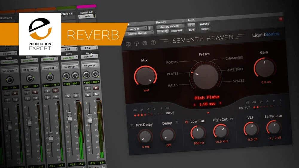299x168 pixels.
Task: Open the Seventh Heaven plugin selector dropdown
Action: [140, 33]
